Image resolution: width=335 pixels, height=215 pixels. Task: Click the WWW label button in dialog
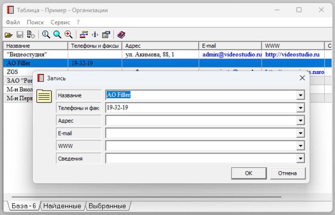click(79, 146)
